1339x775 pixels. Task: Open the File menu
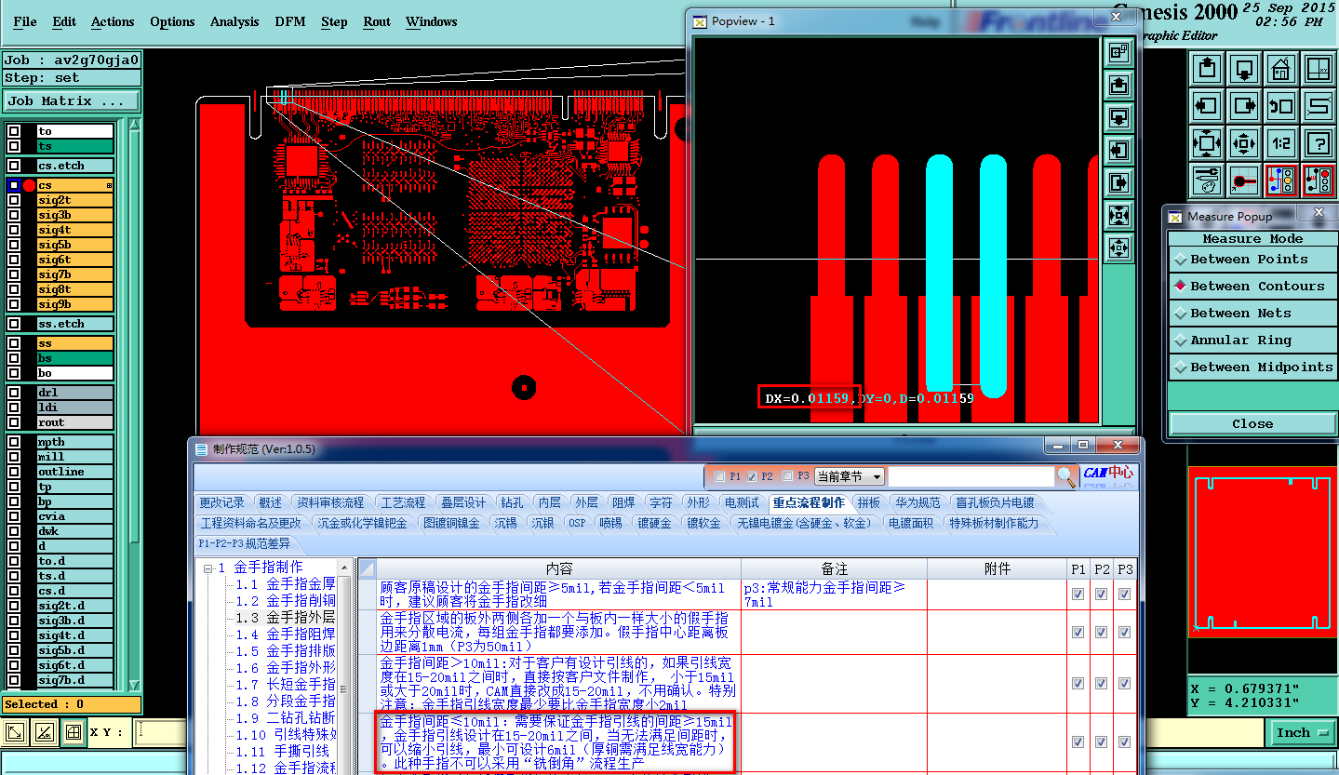[x=25, y=21]
